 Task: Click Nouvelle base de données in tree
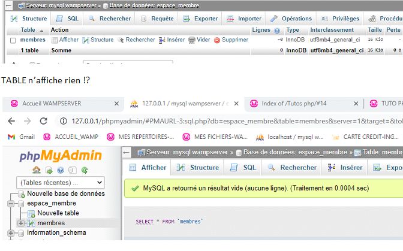click(x=66, y=193)
